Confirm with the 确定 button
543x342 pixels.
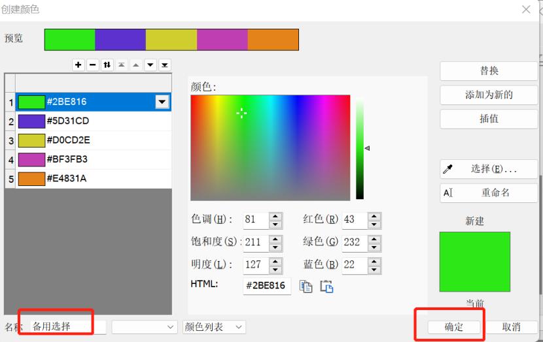click(x=453, y=327)
